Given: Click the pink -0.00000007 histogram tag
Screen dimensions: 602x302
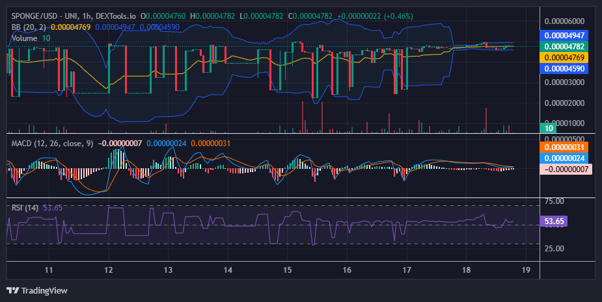Looking at the screenshot, I should pyautogui.click(x=566, y=169).
